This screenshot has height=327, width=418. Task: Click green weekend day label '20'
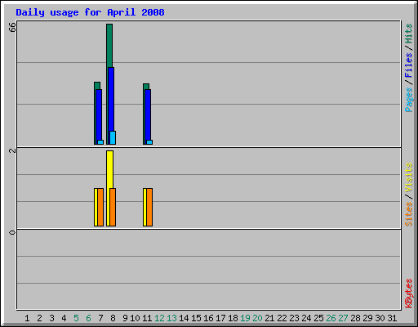[257, 318]
